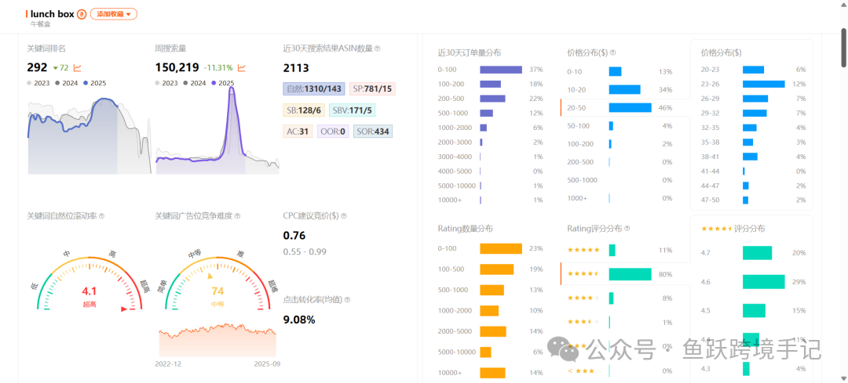Click the SP:781/15 tag
This screenshot has height=383, width=848.
point(373,89)
